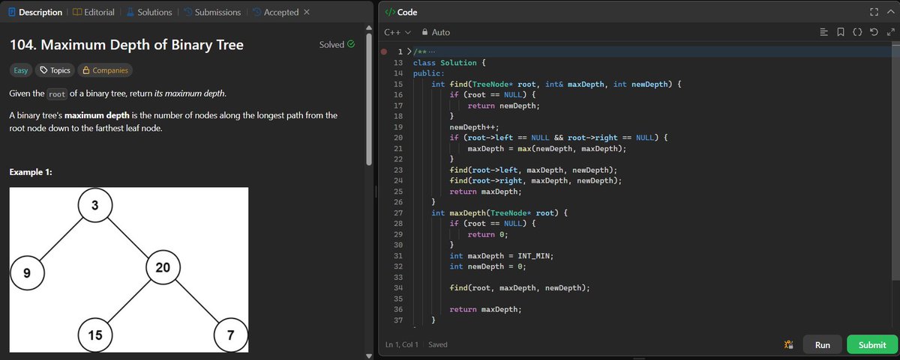Open the Solutions tab

[x=148, y=12]
